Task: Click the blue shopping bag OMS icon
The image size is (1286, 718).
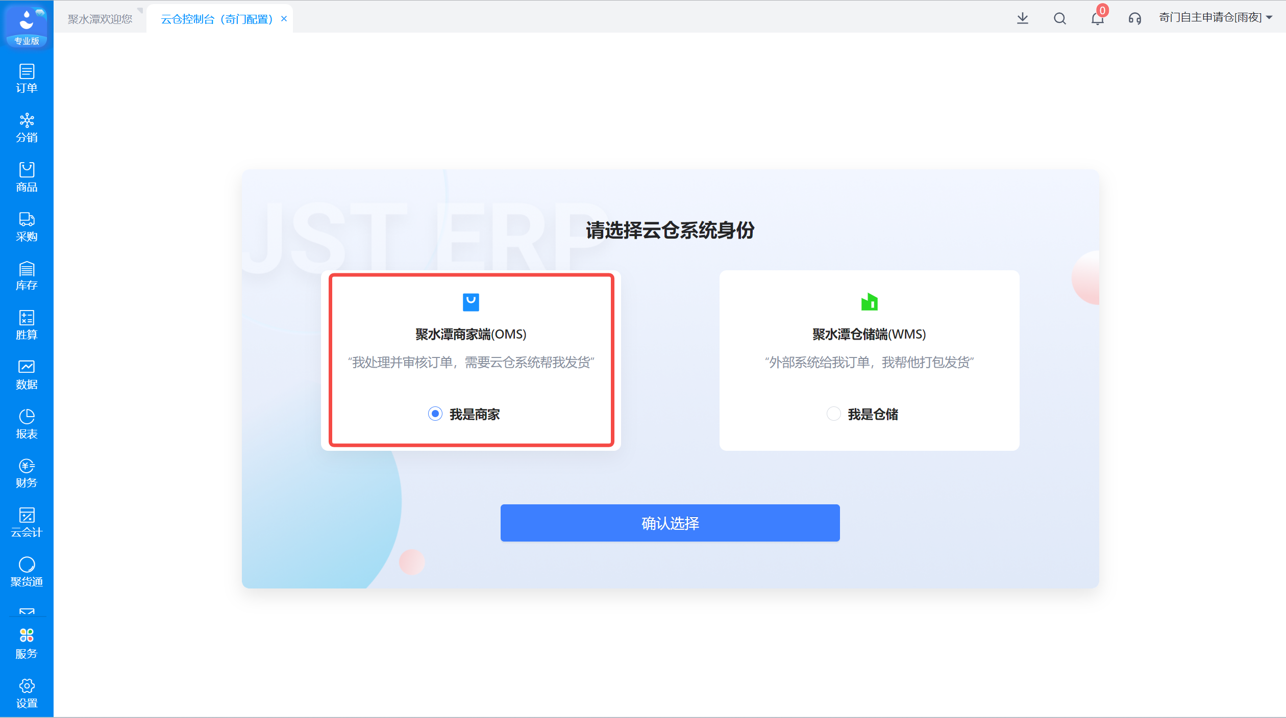Action: coord(471,302)
